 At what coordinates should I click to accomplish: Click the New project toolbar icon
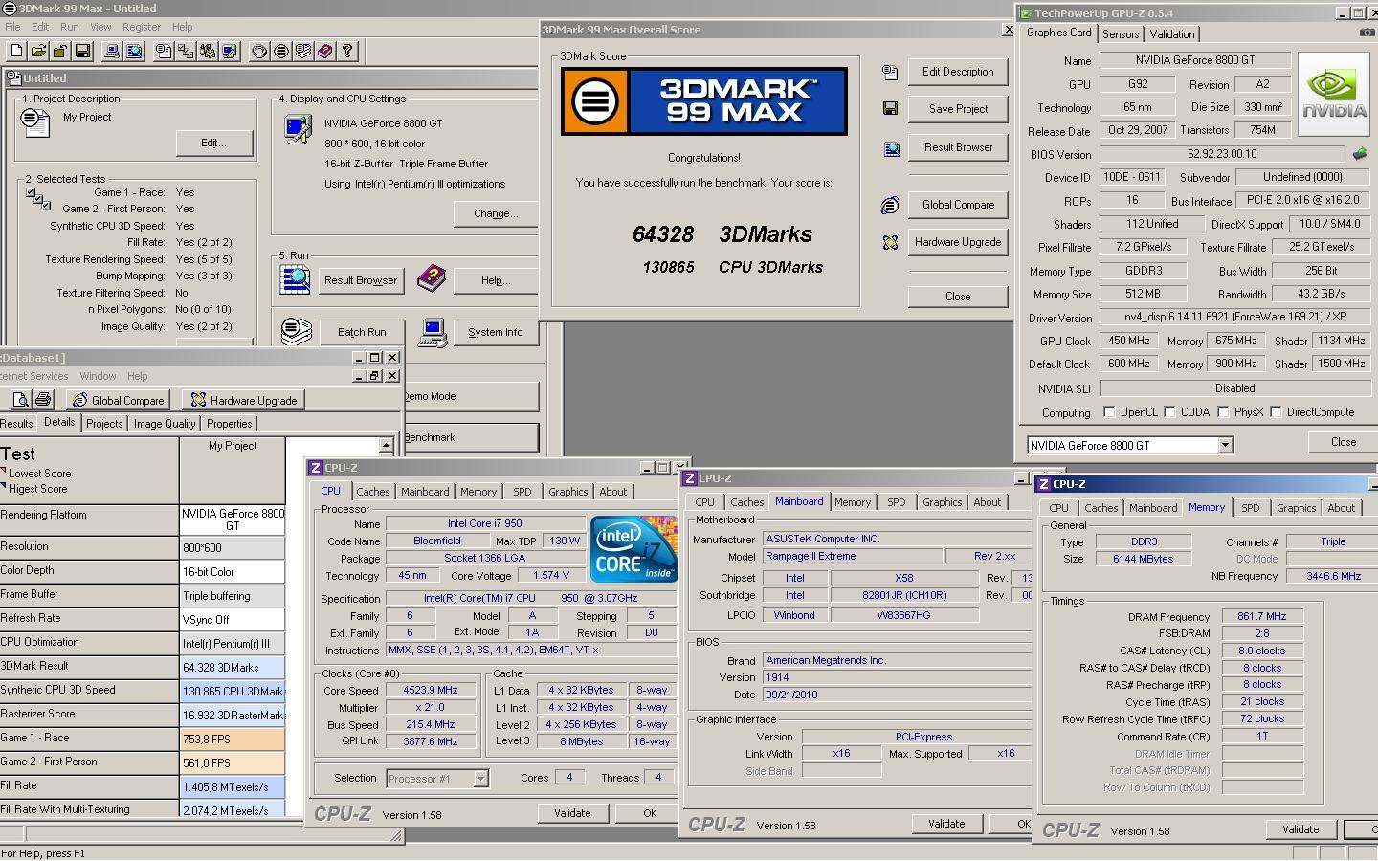tap(17, 51)
